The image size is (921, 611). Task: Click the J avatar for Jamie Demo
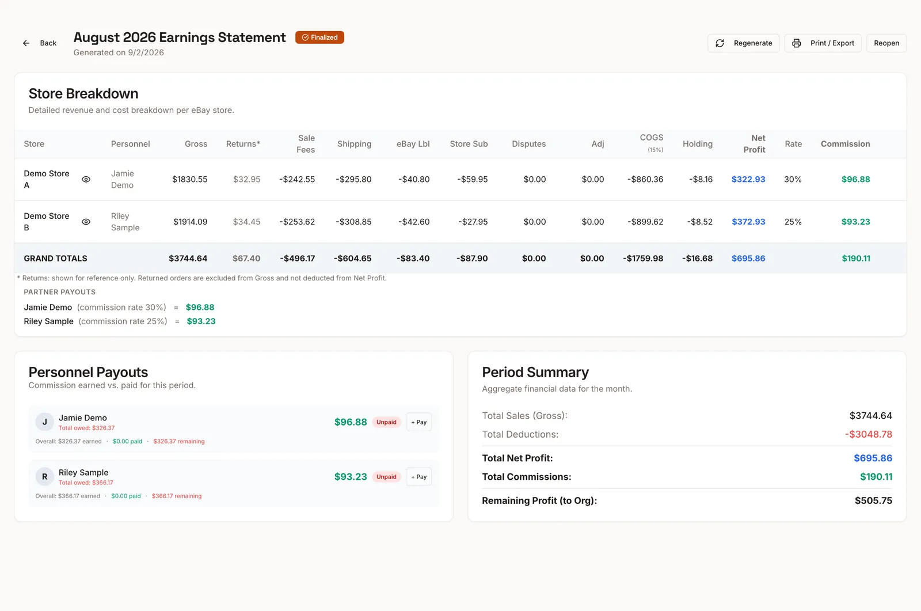tap(45, 422)
